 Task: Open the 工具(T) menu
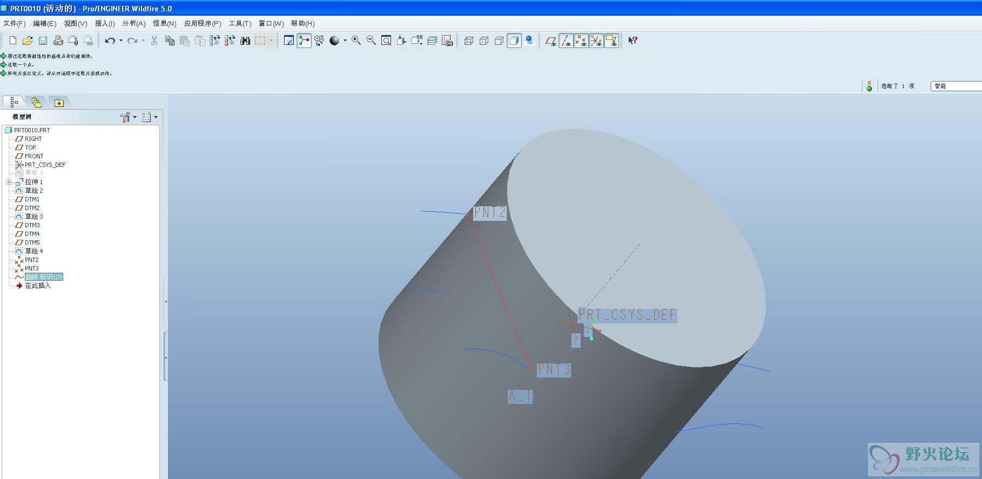pos(240,23)
